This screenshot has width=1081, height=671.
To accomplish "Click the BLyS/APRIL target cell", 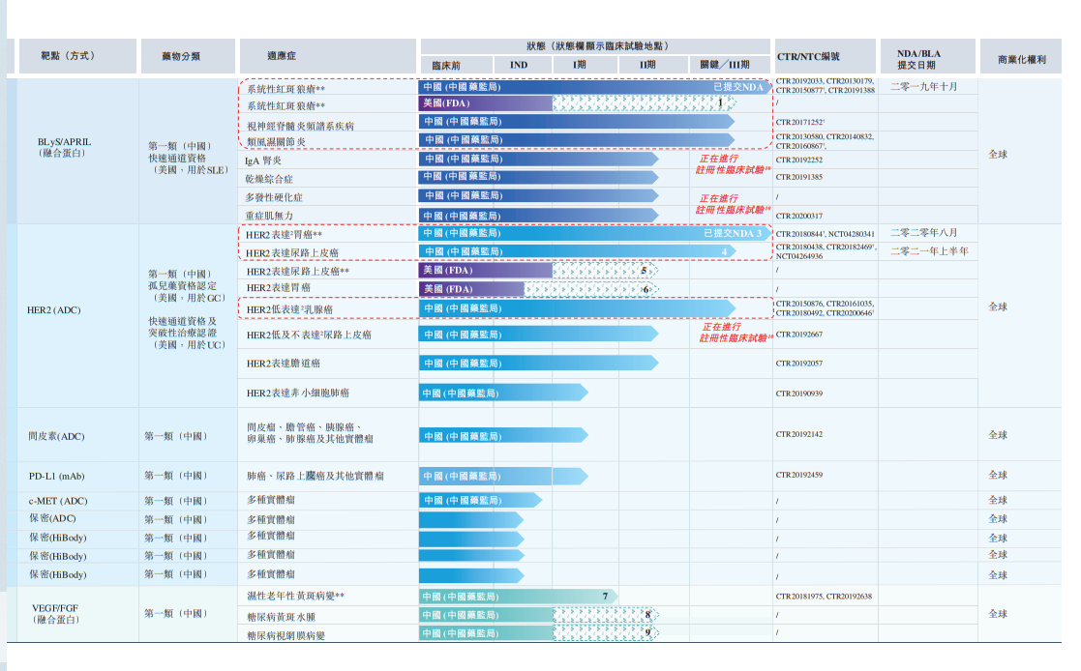I will (64, 146).
